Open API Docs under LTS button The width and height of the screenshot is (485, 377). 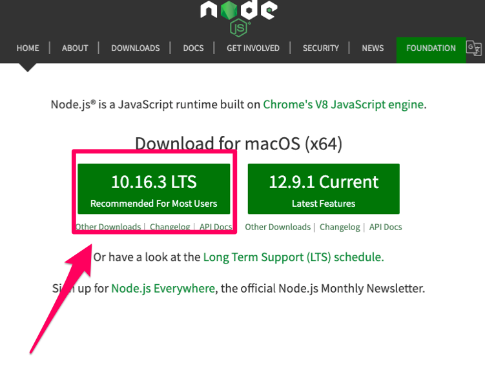click(x=216, y=227)
